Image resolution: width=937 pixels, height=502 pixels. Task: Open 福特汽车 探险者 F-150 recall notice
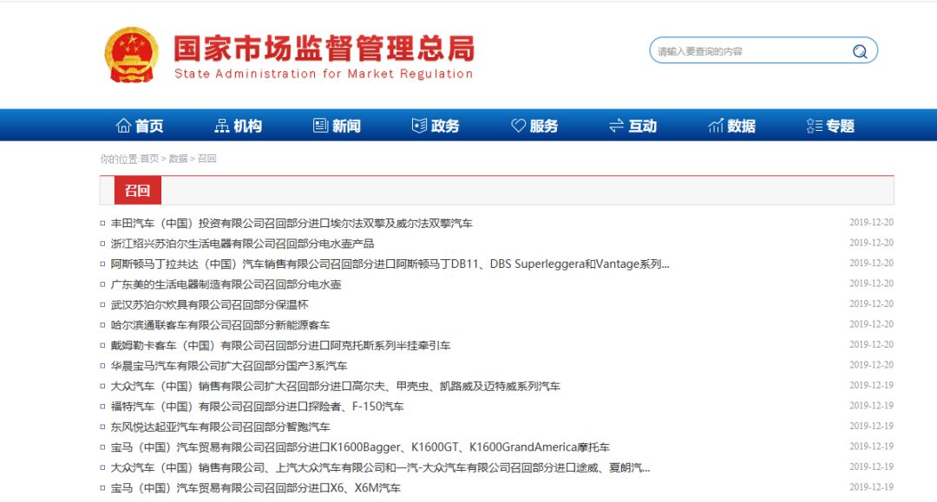click(x=257, y=407)
